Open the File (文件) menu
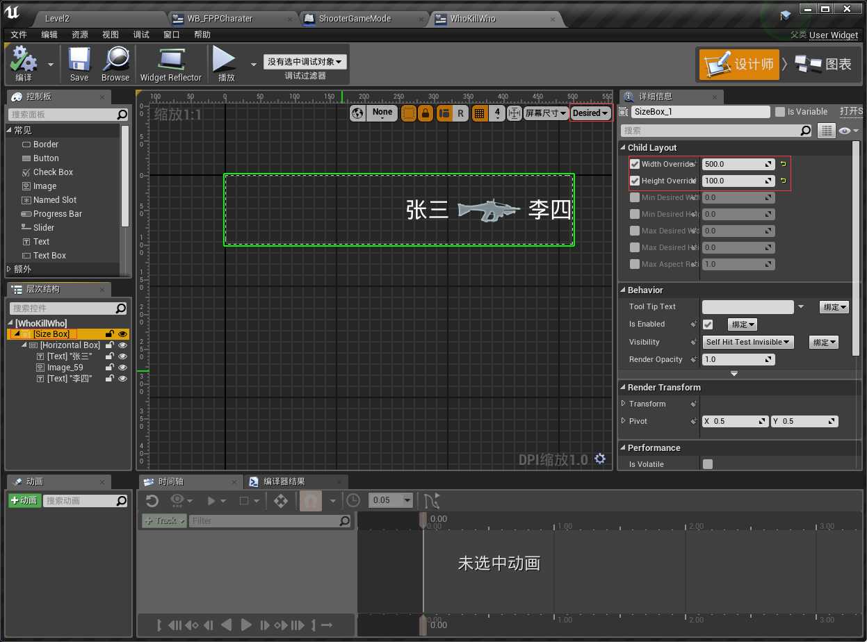Screen dimensions: 867x642 [19, 35]
